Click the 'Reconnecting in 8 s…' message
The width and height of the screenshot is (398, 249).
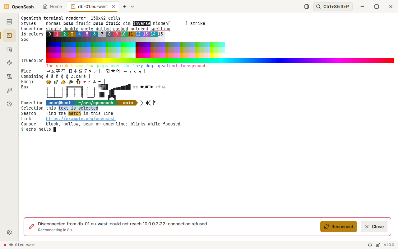click(x=57, y=230)
